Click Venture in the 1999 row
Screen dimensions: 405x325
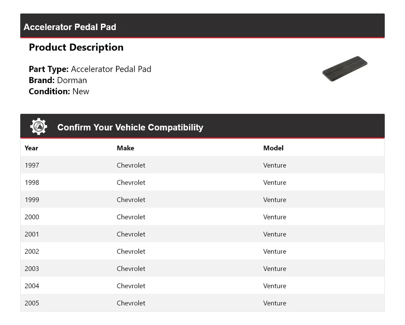click(x=275, y=200)
